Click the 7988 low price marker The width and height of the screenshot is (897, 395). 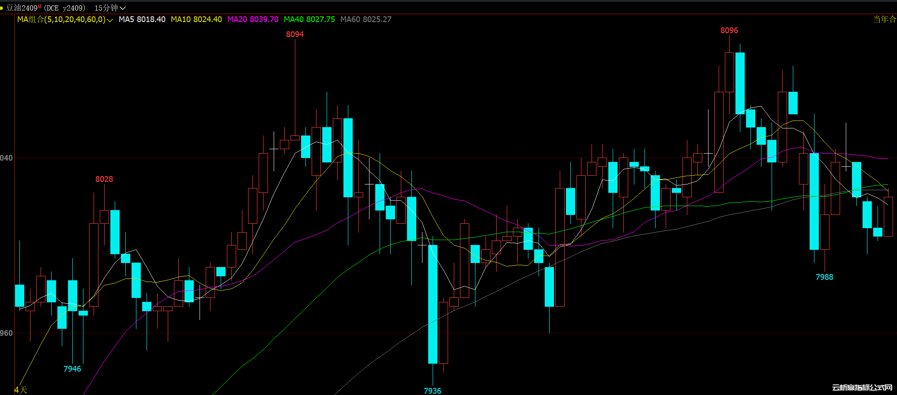tap(825, 277)
